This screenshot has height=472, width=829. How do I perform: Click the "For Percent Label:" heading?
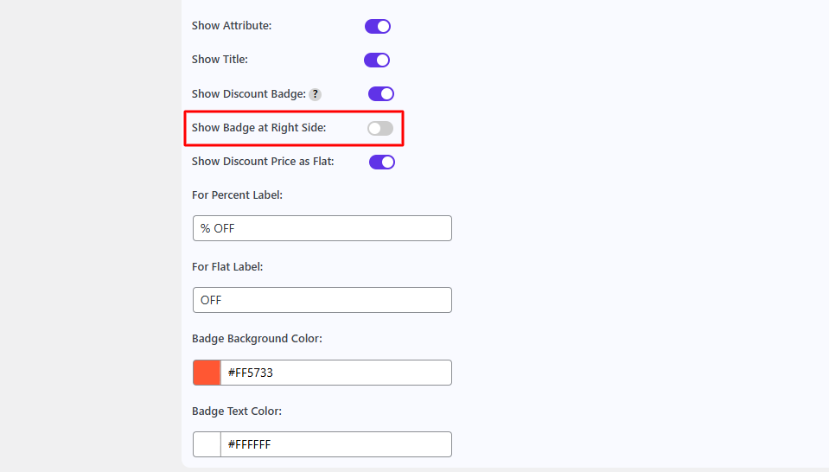pyautogui.click(x=238, y=195)
